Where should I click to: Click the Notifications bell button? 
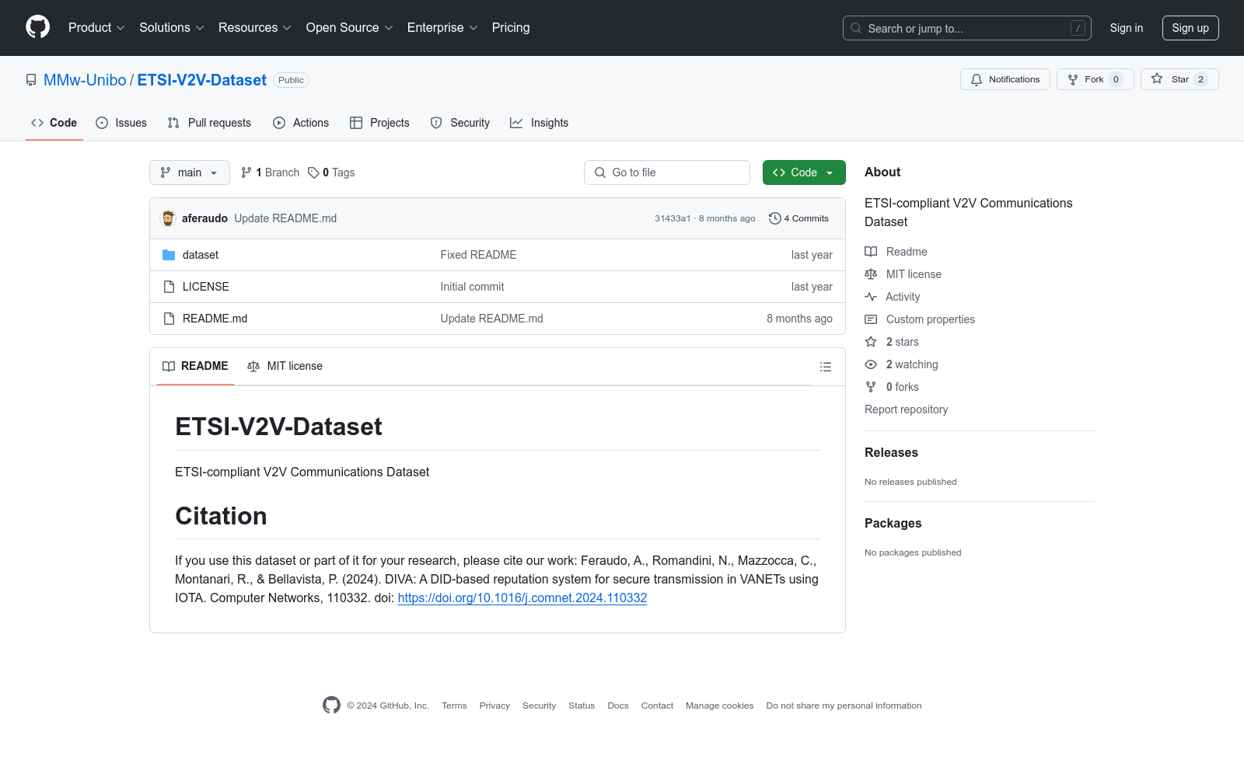[1005, 79]
